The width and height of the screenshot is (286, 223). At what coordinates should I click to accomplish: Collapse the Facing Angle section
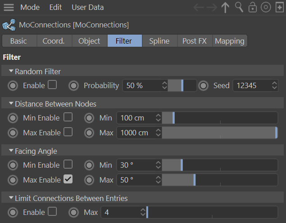(11, 151)
